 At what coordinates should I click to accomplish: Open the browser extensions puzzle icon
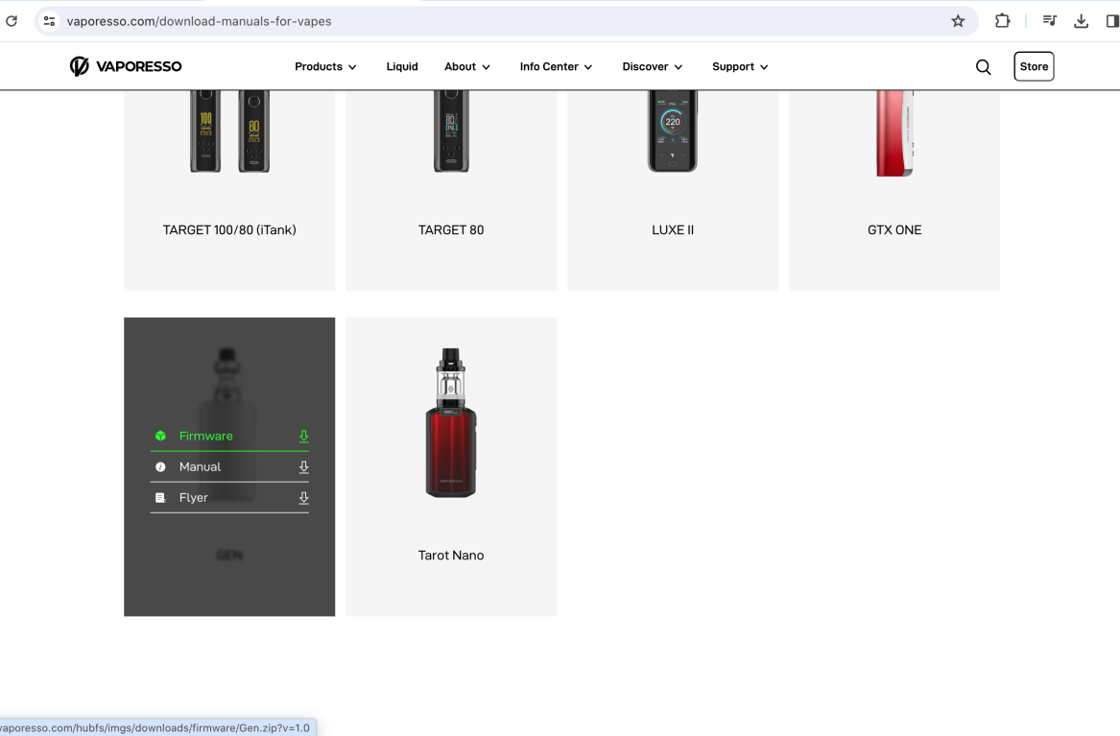coord(1002,21)
